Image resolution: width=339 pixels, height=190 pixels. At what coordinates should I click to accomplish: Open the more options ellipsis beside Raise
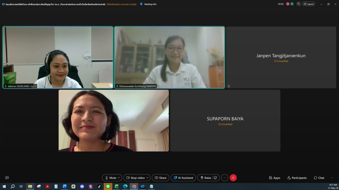pos(225,178)
